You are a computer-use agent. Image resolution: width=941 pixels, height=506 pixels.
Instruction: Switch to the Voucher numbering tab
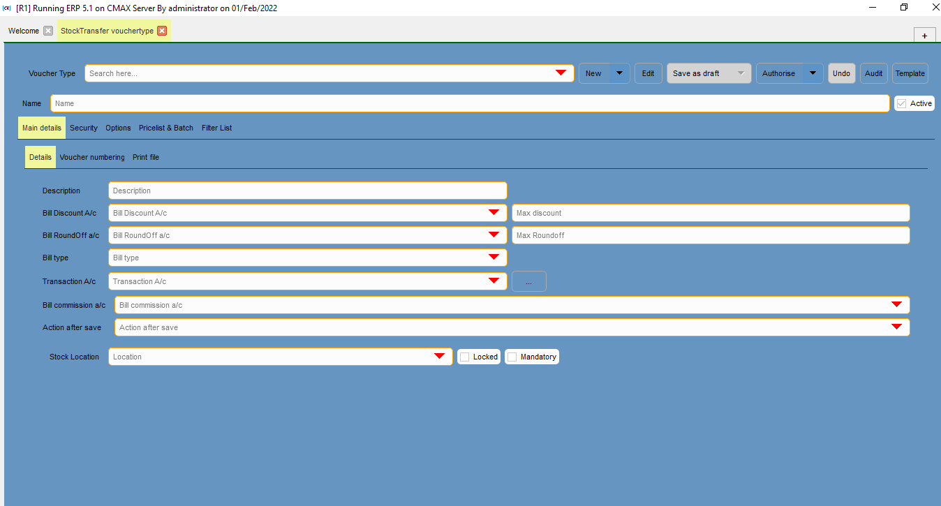91,157
